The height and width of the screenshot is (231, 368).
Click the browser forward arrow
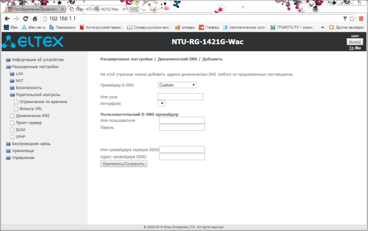(x=16, y=18)
